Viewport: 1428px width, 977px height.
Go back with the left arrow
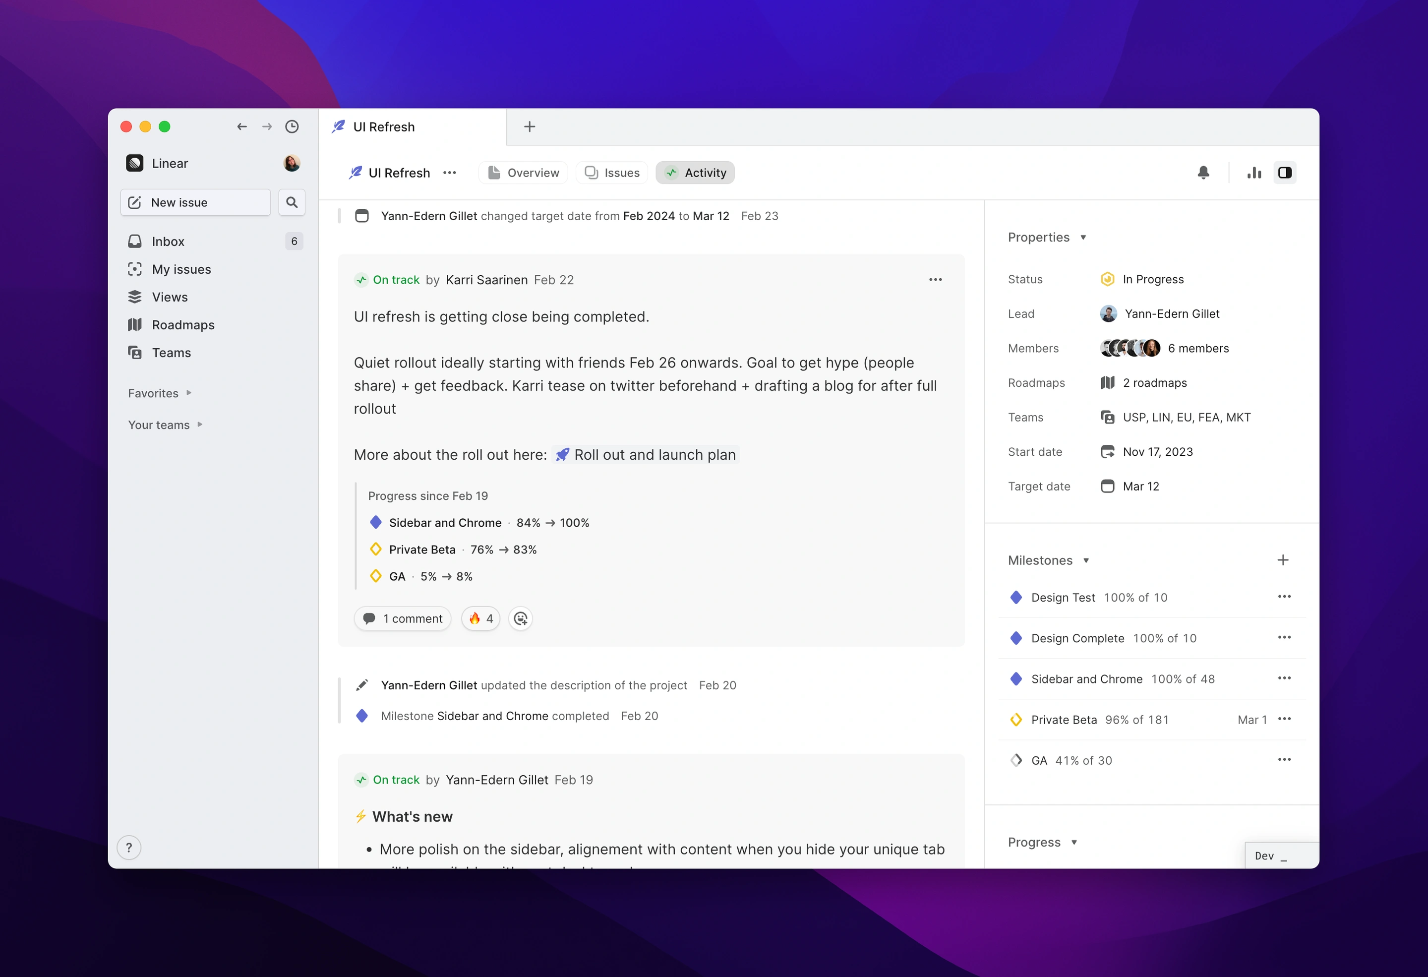click(x=241, y=126)
